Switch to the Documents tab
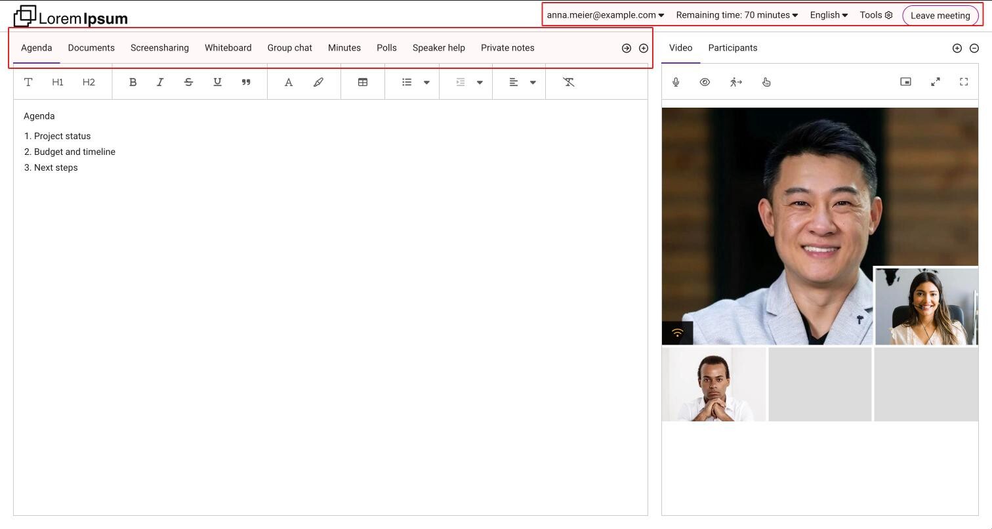992x529 pixels. pyautogui.click(x=91, y=48)
